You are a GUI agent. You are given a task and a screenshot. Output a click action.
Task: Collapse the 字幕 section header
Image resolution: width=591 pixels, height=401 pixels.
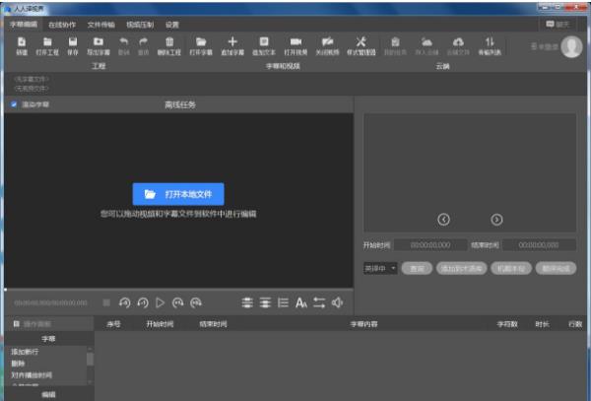(48, 338)
